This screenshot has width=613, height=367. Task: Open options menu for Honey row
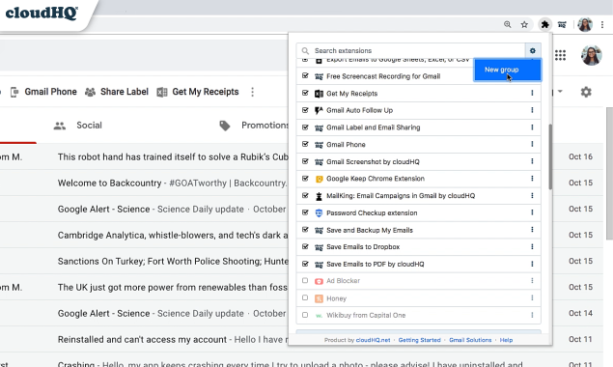tap(532, 298)
